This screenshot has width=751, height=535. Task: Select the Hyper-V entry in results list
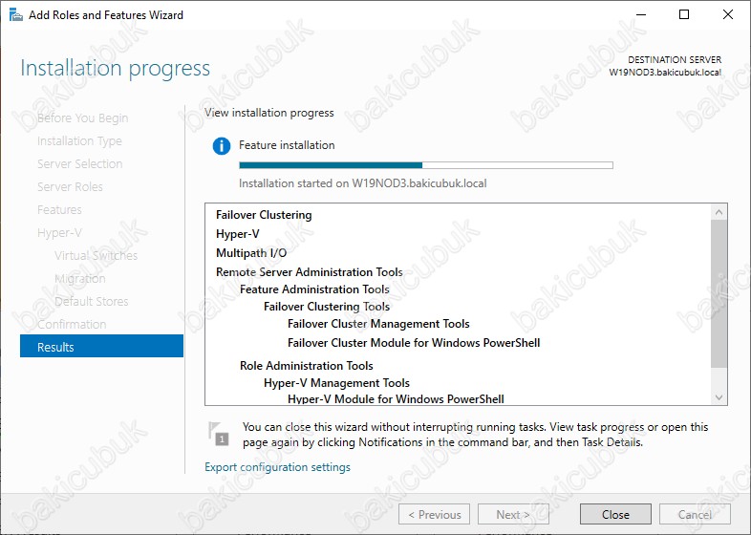tap(238, 234)
